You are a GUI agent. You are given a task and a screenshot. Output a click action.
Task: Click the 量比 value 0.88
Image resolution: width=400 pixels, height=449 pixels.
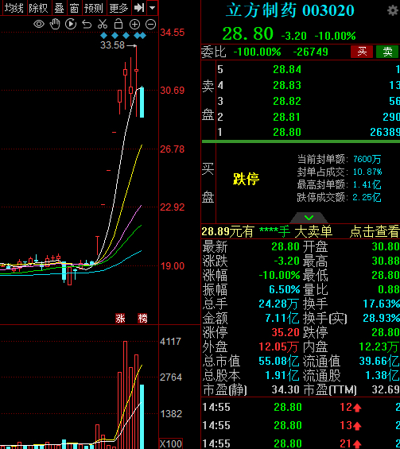pos(389,289)
